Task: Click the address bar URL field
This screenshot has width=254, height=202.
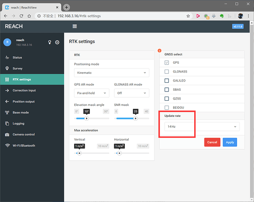Action: 113,16
